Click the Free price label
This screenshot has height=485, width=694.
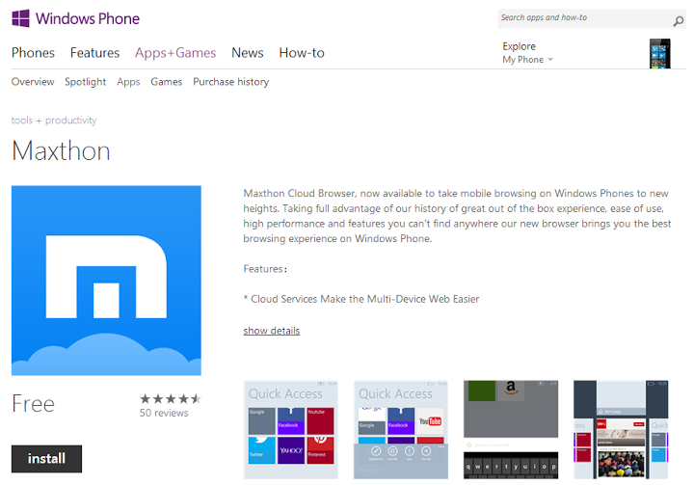click(x=33, y=403)
